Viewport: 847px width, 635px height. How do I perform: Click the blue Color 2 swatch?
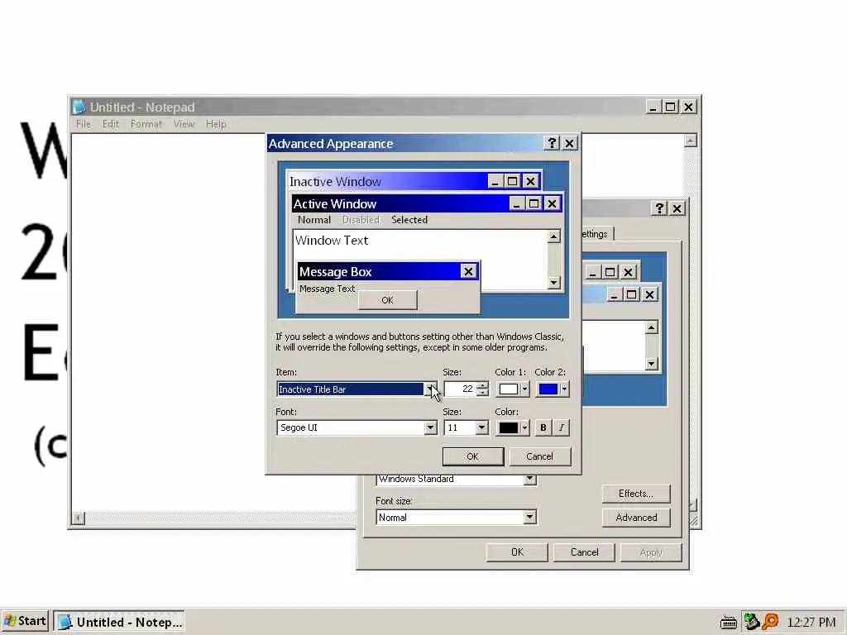click(x=548, y=389)
